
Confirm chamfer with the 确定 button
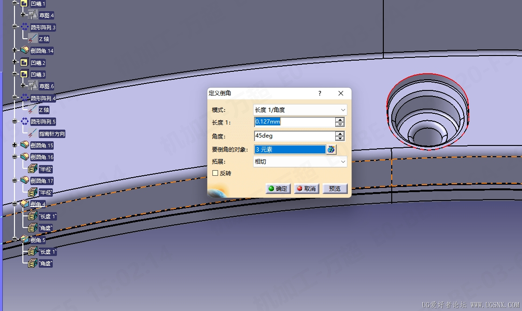278,188
